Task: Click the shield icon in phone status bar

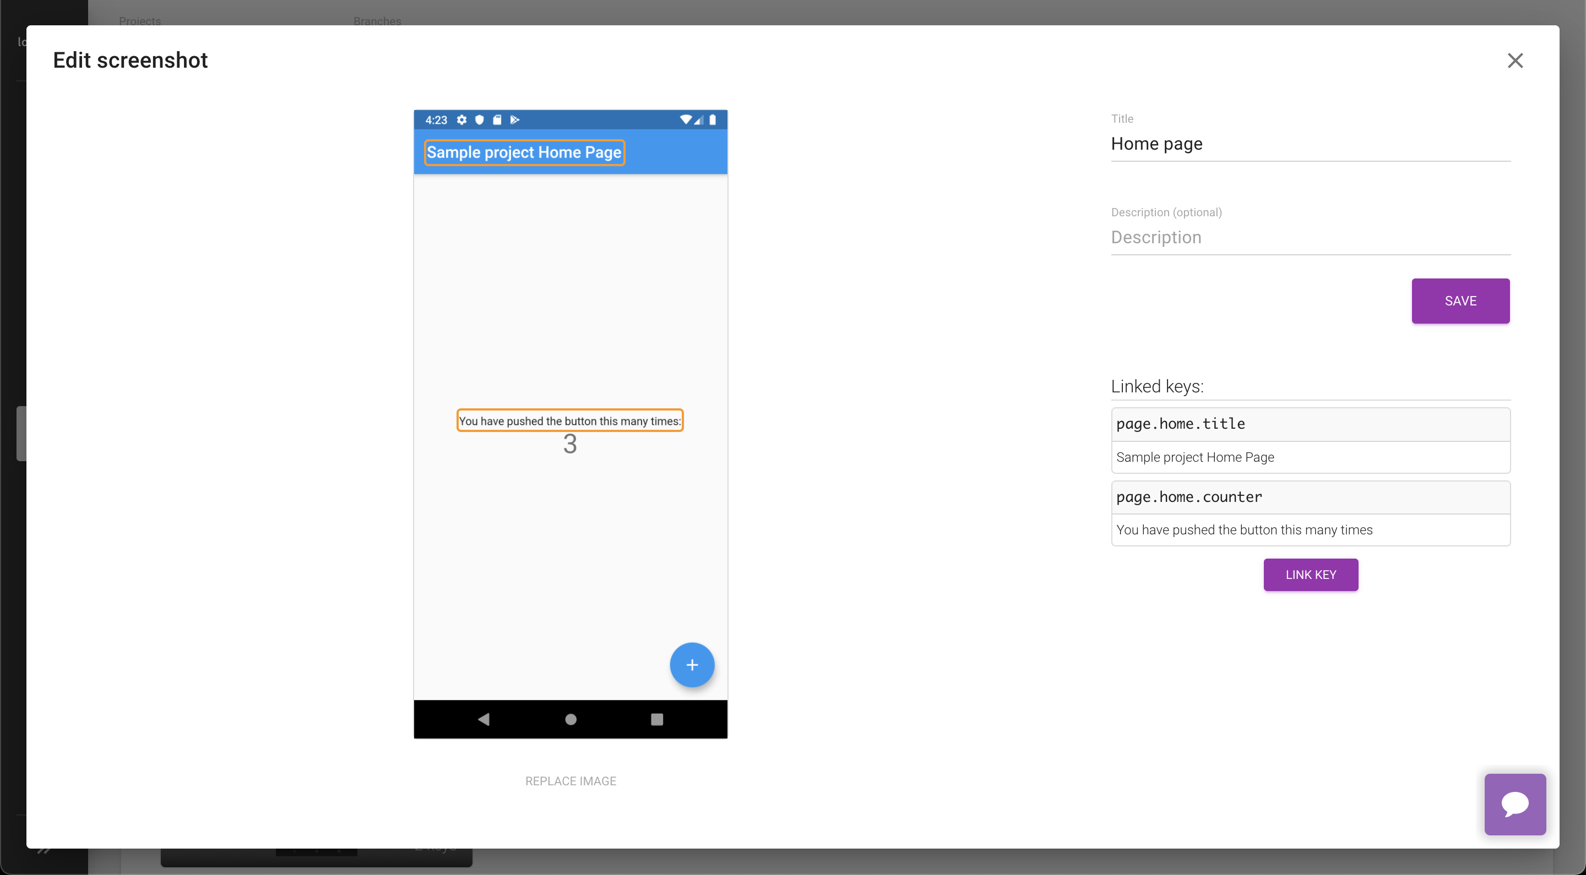Action: (480, 119)
